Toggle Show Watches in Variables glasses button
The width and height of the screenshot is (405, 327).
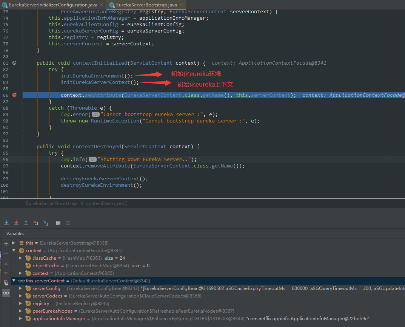(6, 293)
